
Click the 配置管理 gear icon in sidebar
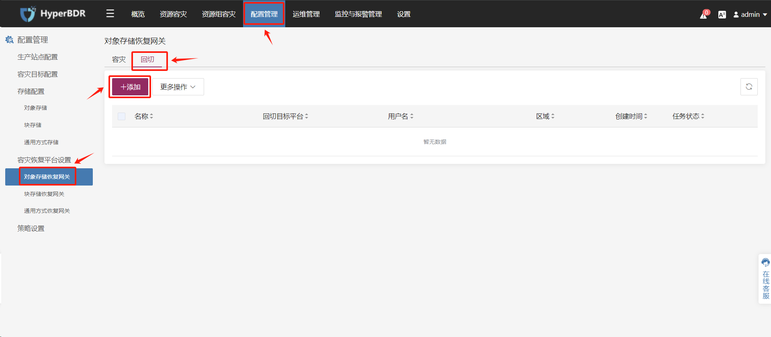coord(9,40)
